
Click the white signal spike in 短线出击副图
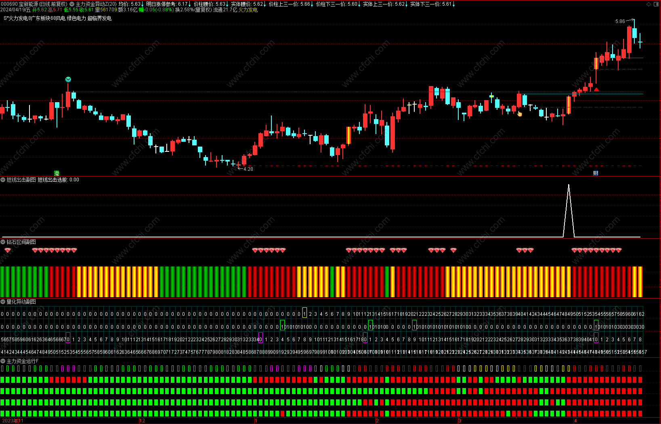tap(569, 210)
